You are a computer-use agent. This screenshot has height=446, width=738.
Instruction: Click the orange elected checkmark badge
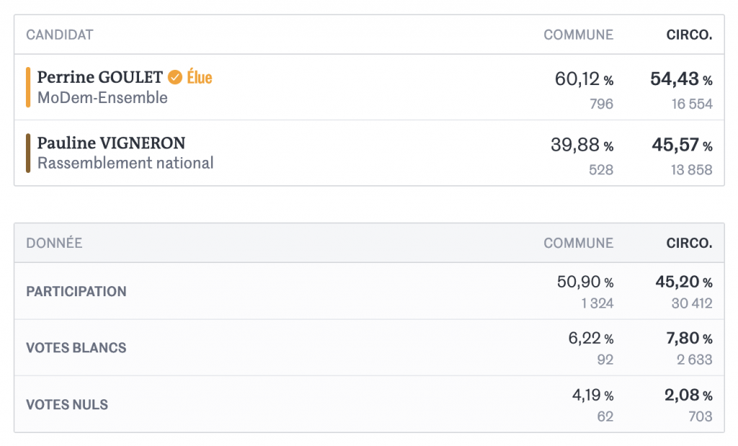175,77
